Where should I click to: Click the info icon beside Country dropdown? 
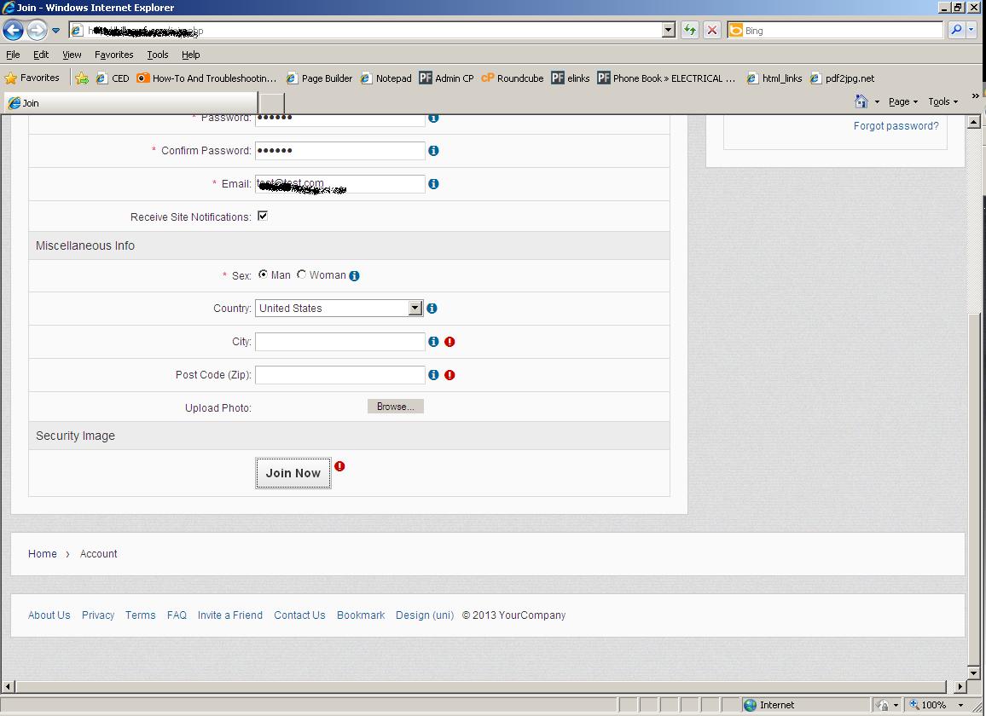point(432,309)
